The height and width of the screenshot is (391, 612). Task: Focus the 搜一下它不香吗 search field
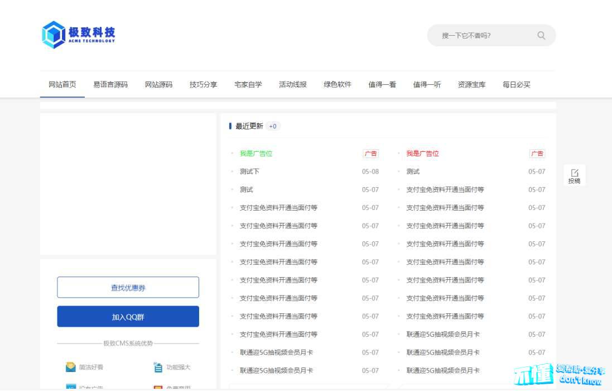(x=480, y=35)
